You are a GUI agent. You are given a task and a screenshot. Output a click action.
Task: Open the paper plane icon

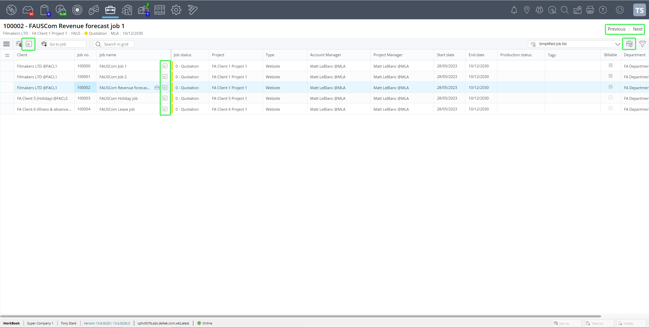pos(193,10)
